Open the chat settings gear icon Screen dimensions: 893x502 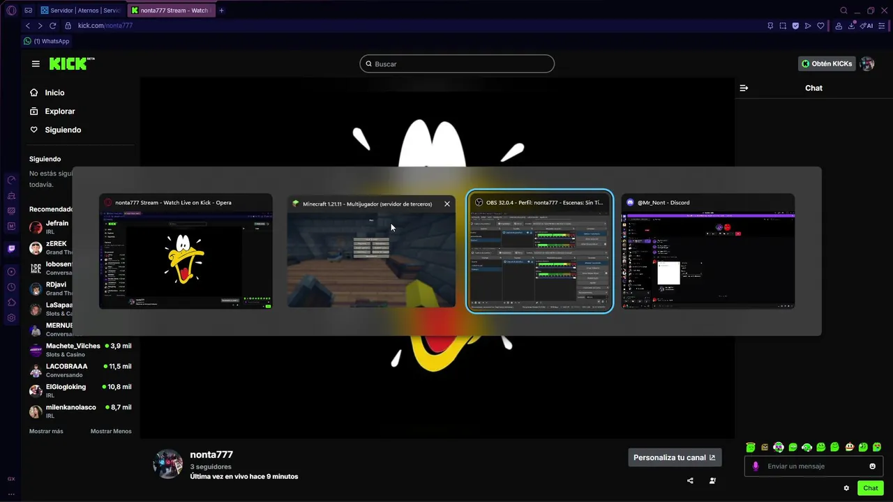click(x=846, y=488)
